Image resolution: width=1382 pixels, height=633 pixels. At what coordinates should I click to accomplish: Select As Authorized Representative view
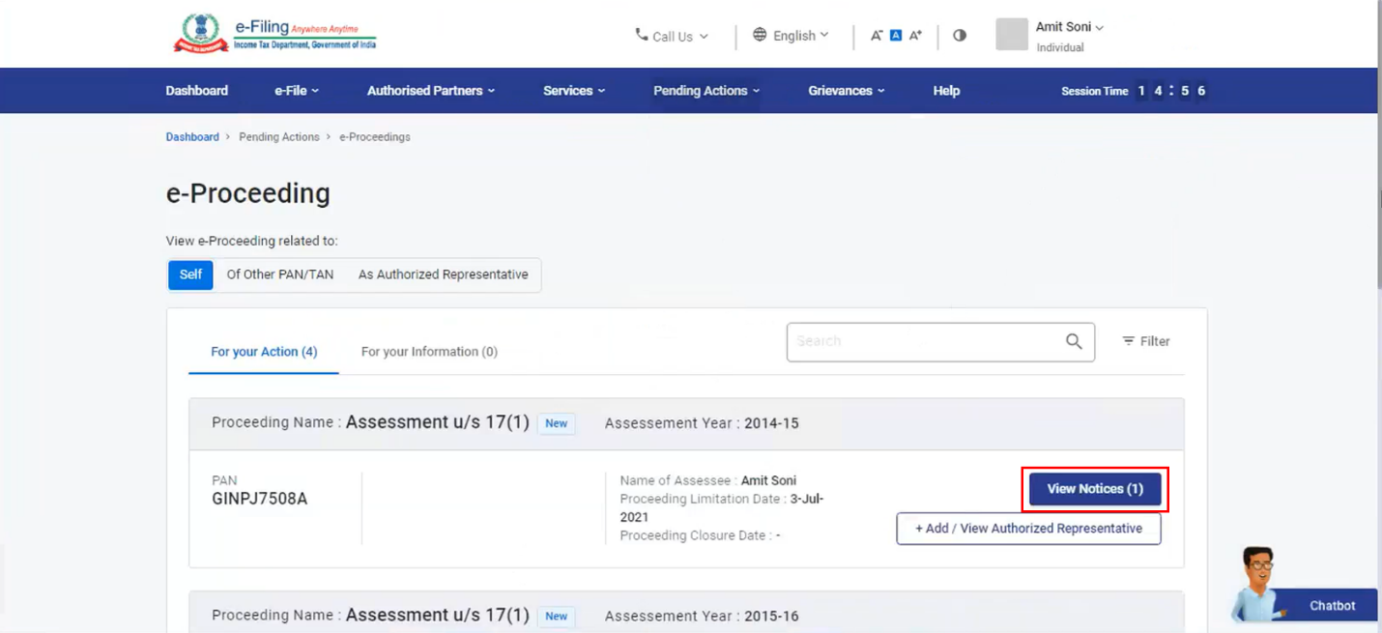pos(443,274)
